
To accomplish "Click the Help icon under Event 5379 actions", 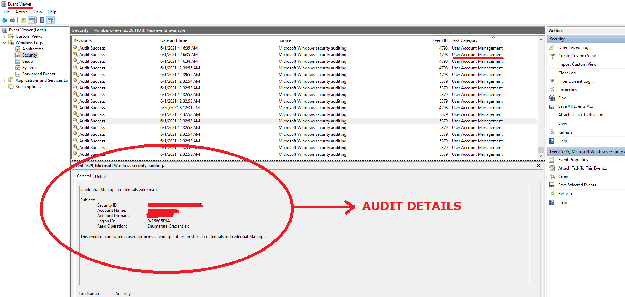I will [552, 202].
